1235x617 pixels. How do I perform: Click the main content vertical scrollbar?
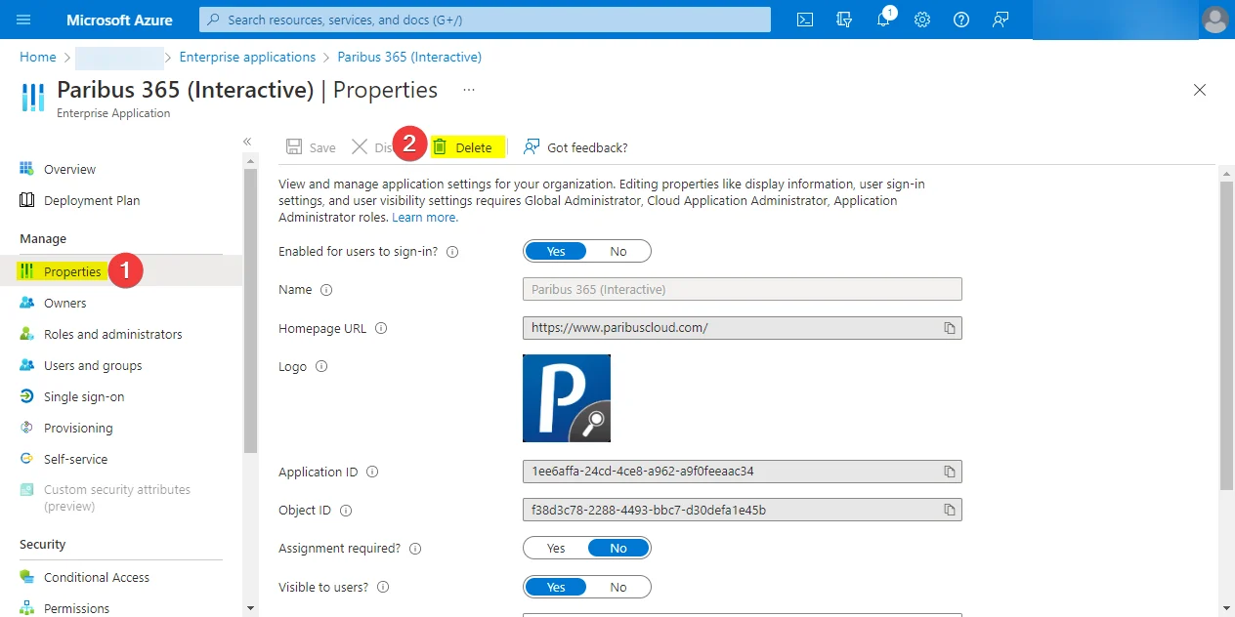coord(1227,334)
